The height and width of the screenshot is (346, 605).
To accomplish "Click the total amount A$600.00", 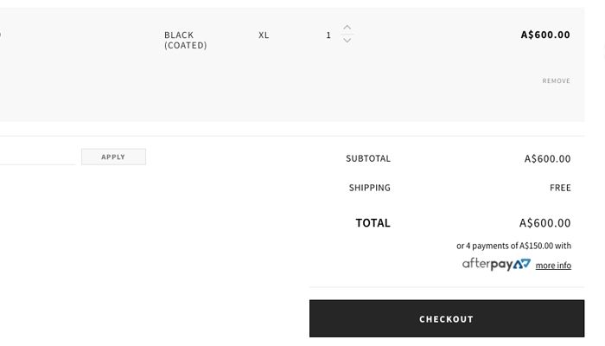I will (x=544, y=223).
